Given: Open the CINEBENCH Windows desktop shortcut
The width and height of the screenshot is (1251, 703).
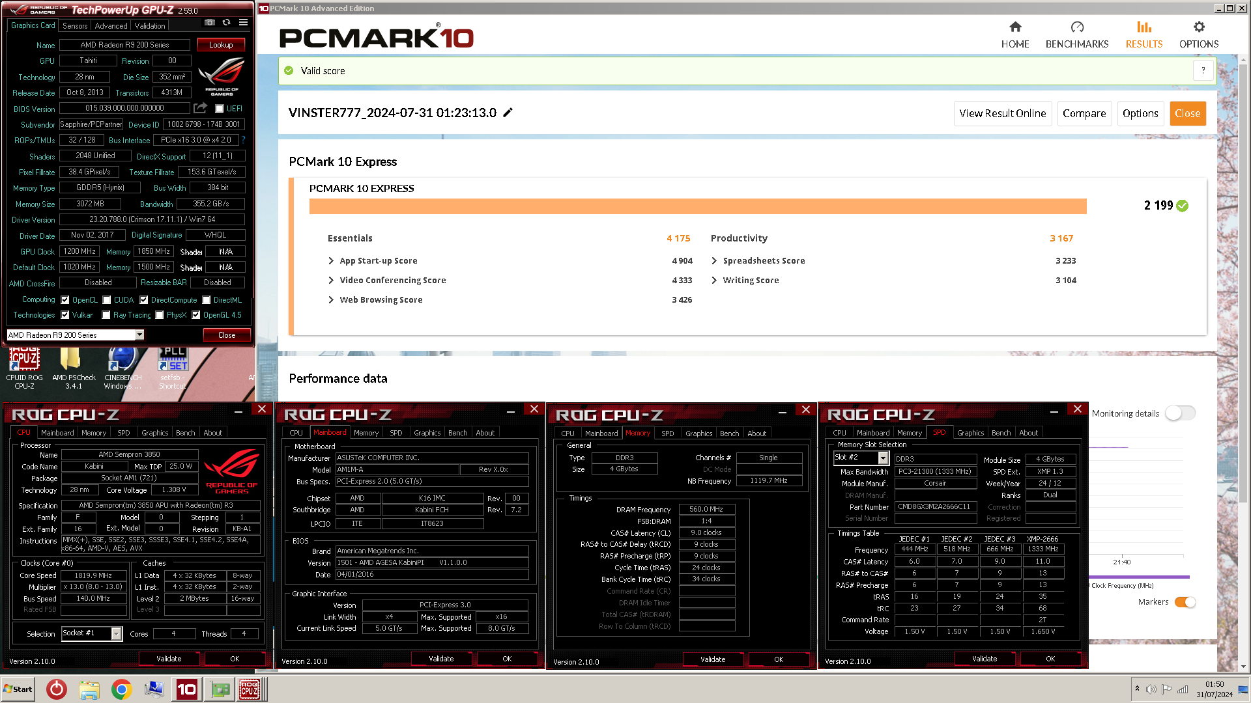Looking at the screenshot, I should click(122, 368).
